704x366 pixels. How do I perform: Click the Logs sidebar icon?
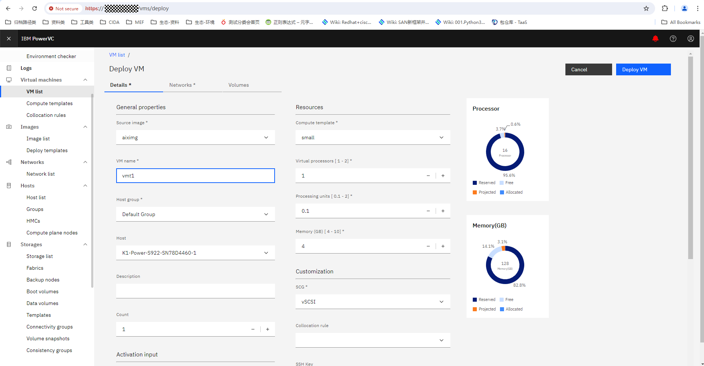pos(9,68)
